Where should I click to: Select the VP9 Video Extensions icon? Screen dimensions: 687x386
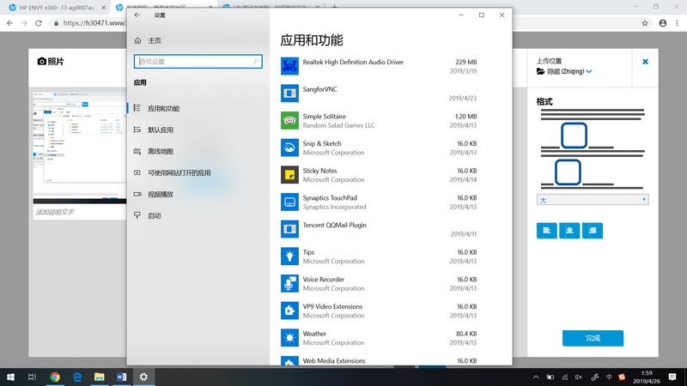click(x=289, y=311)
